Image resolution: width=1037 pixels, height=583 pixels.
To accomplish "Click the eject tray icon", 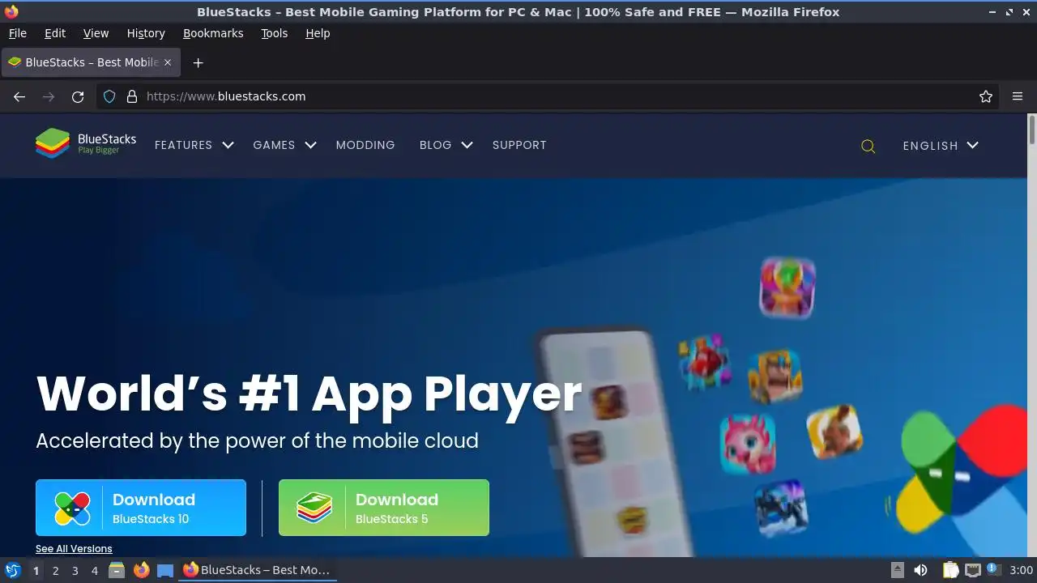I will (x=897, y=570).
